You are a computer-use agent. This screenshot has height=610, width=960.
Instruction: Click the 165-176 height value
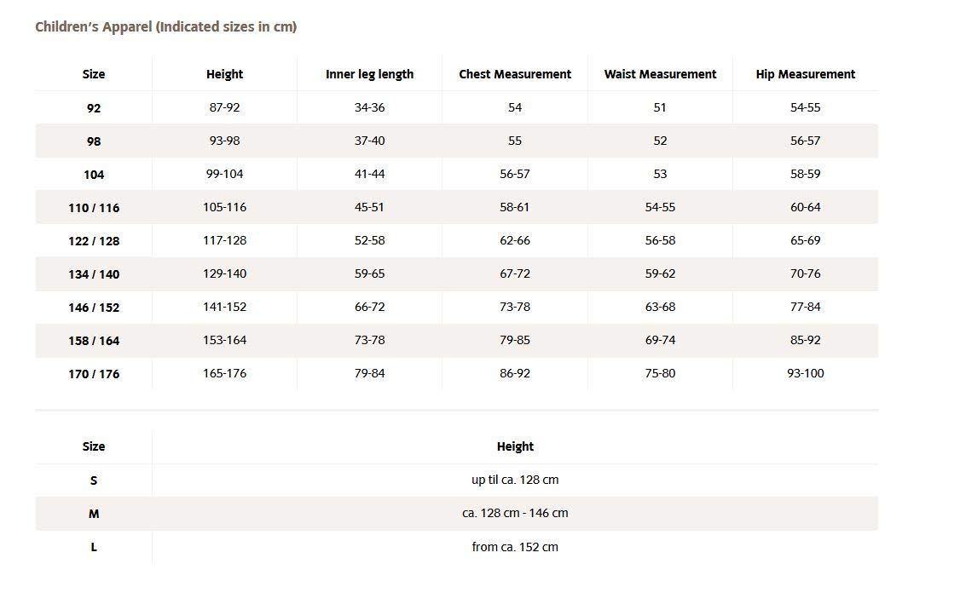click(224, 373)
